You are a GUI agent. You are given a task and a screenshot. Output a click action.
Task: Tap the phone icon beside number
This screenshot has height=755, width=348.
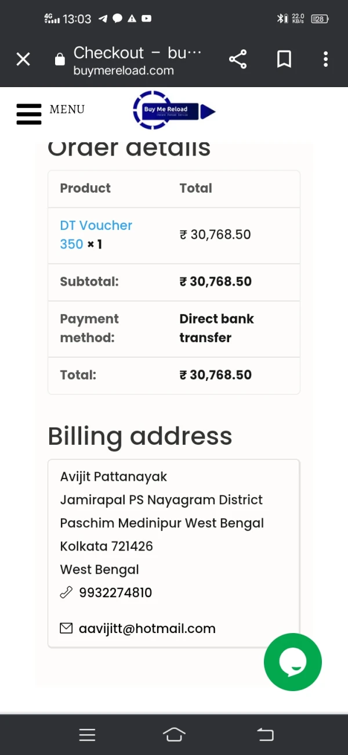[x=66, y=592]
